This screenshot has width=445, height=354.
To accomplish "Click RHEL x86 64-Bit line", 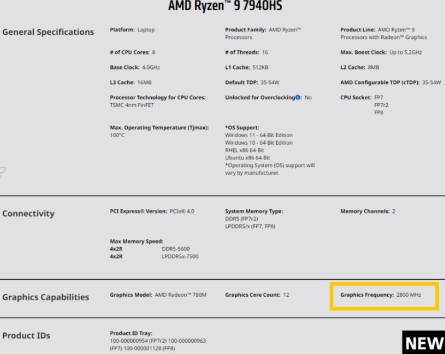I will click(244, 151).
